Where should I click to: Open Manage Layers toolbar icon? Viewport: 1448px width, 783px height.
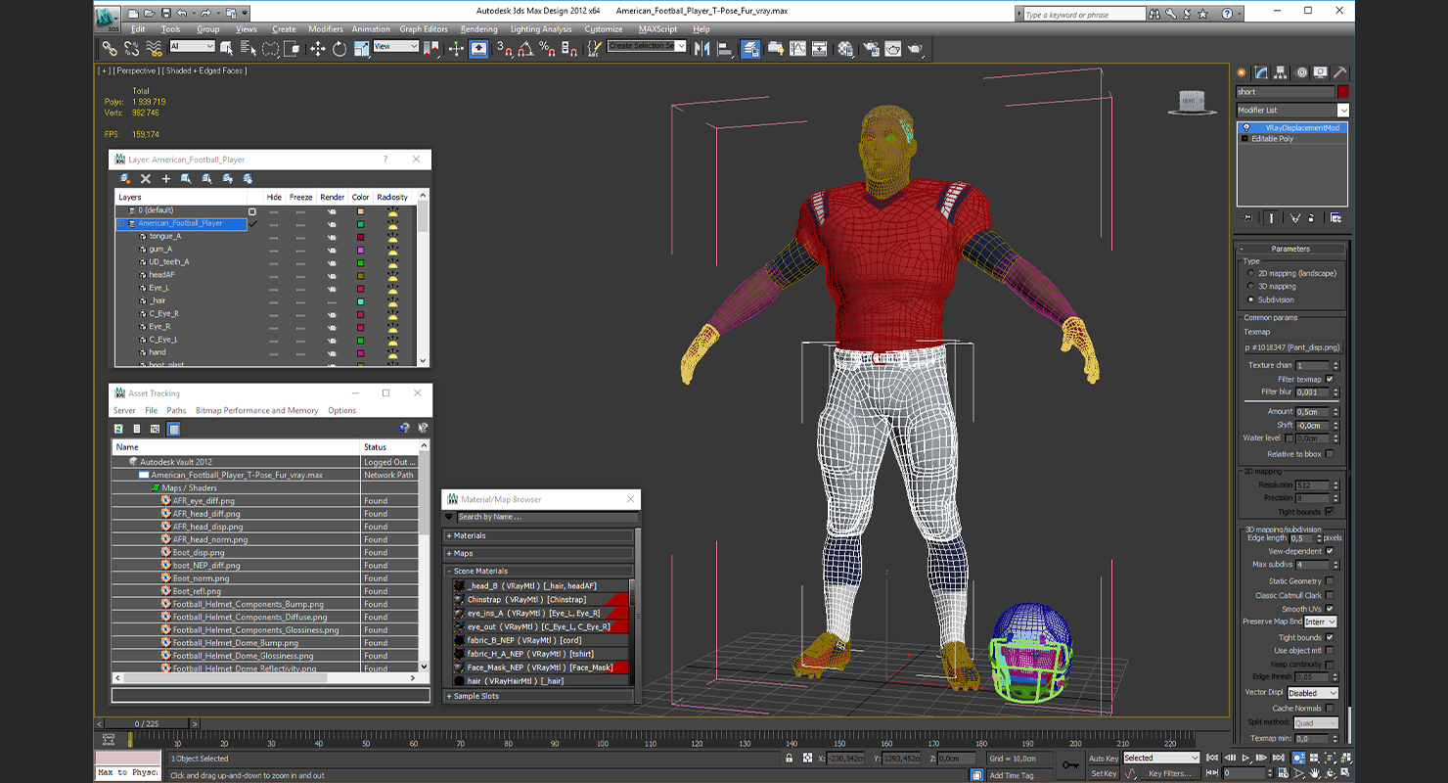point(750,48)
